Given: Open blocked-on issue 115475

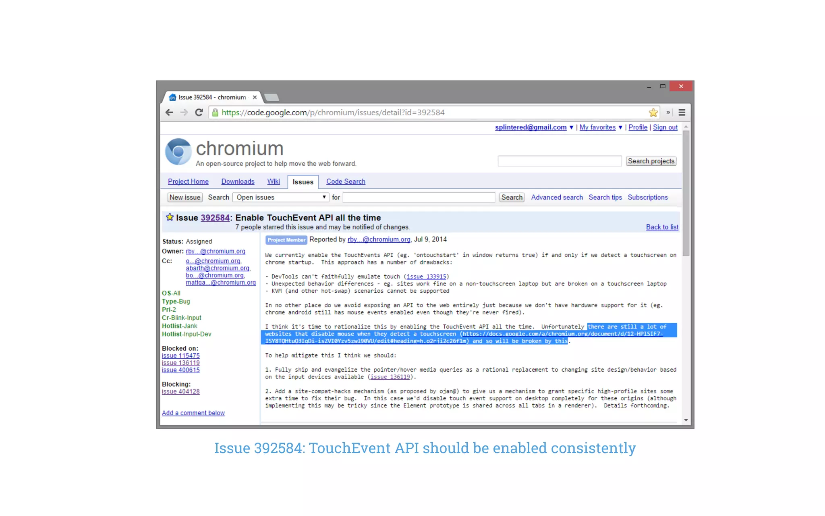Looking at the screenshot, I should pos(180,356).
